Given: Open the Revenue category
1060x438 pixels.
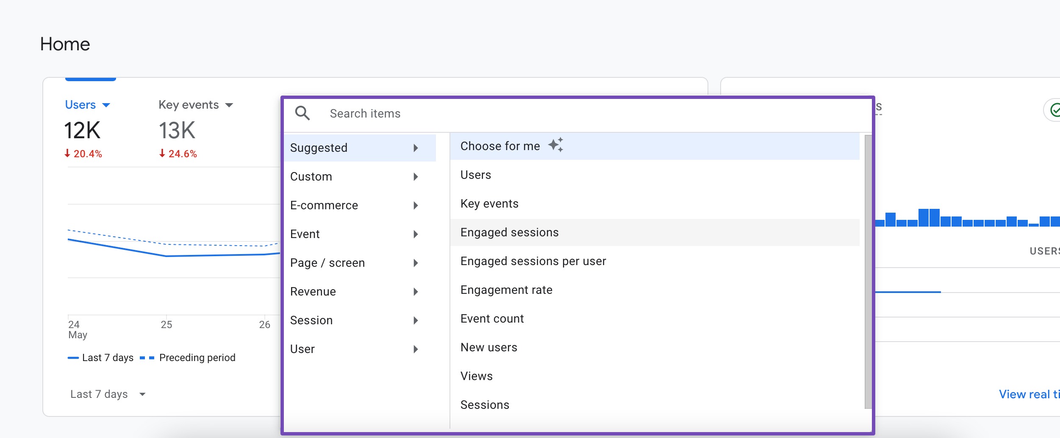Looking at the screenshot, I should [x=360, y=291].
